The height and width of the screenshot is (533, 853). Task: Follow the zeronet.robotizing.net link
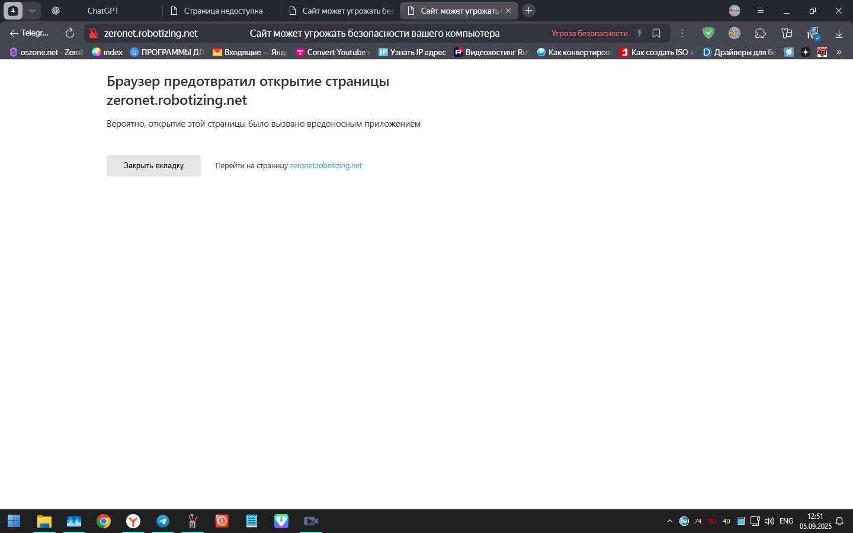[x=326, y=166]
